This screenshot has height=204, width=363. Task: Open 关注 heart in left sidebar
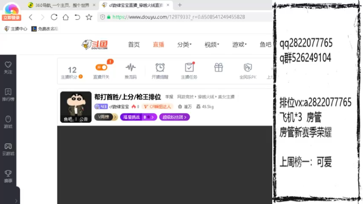[8, 68]
